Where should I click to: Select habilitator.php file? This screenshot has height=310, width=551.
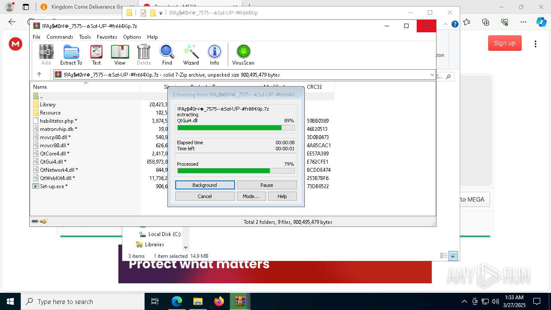click(x=59, y=121)
